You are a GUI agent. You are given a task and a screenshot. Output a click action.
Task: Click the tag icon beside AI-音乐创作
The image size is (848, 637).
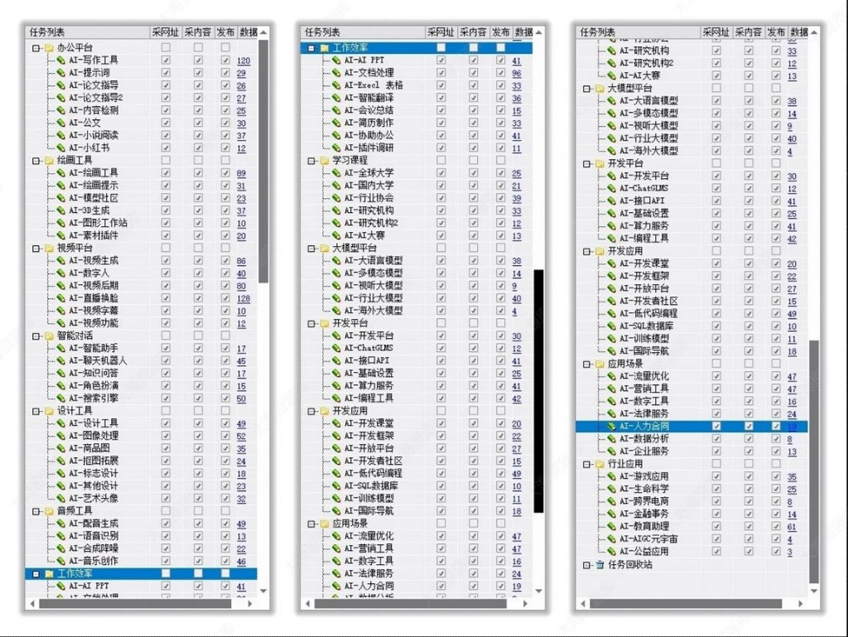(x=61, y=561)
